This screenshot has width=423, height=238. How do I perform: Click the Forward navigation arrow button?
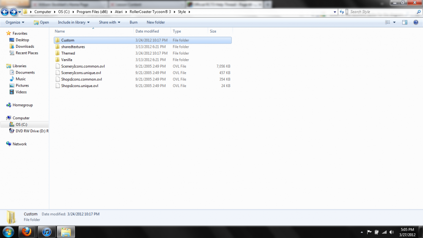(14, 12)
